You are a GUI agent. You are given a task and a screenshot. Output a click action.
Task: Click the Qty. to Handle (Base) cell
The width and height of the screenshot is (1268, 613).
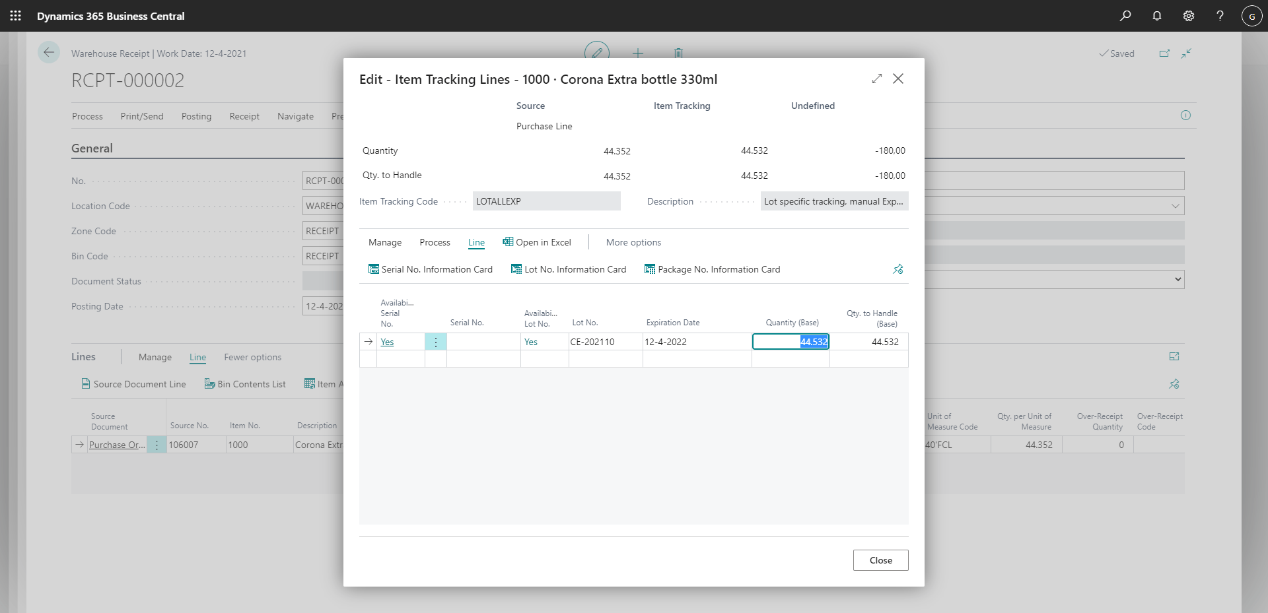[868, 342]
